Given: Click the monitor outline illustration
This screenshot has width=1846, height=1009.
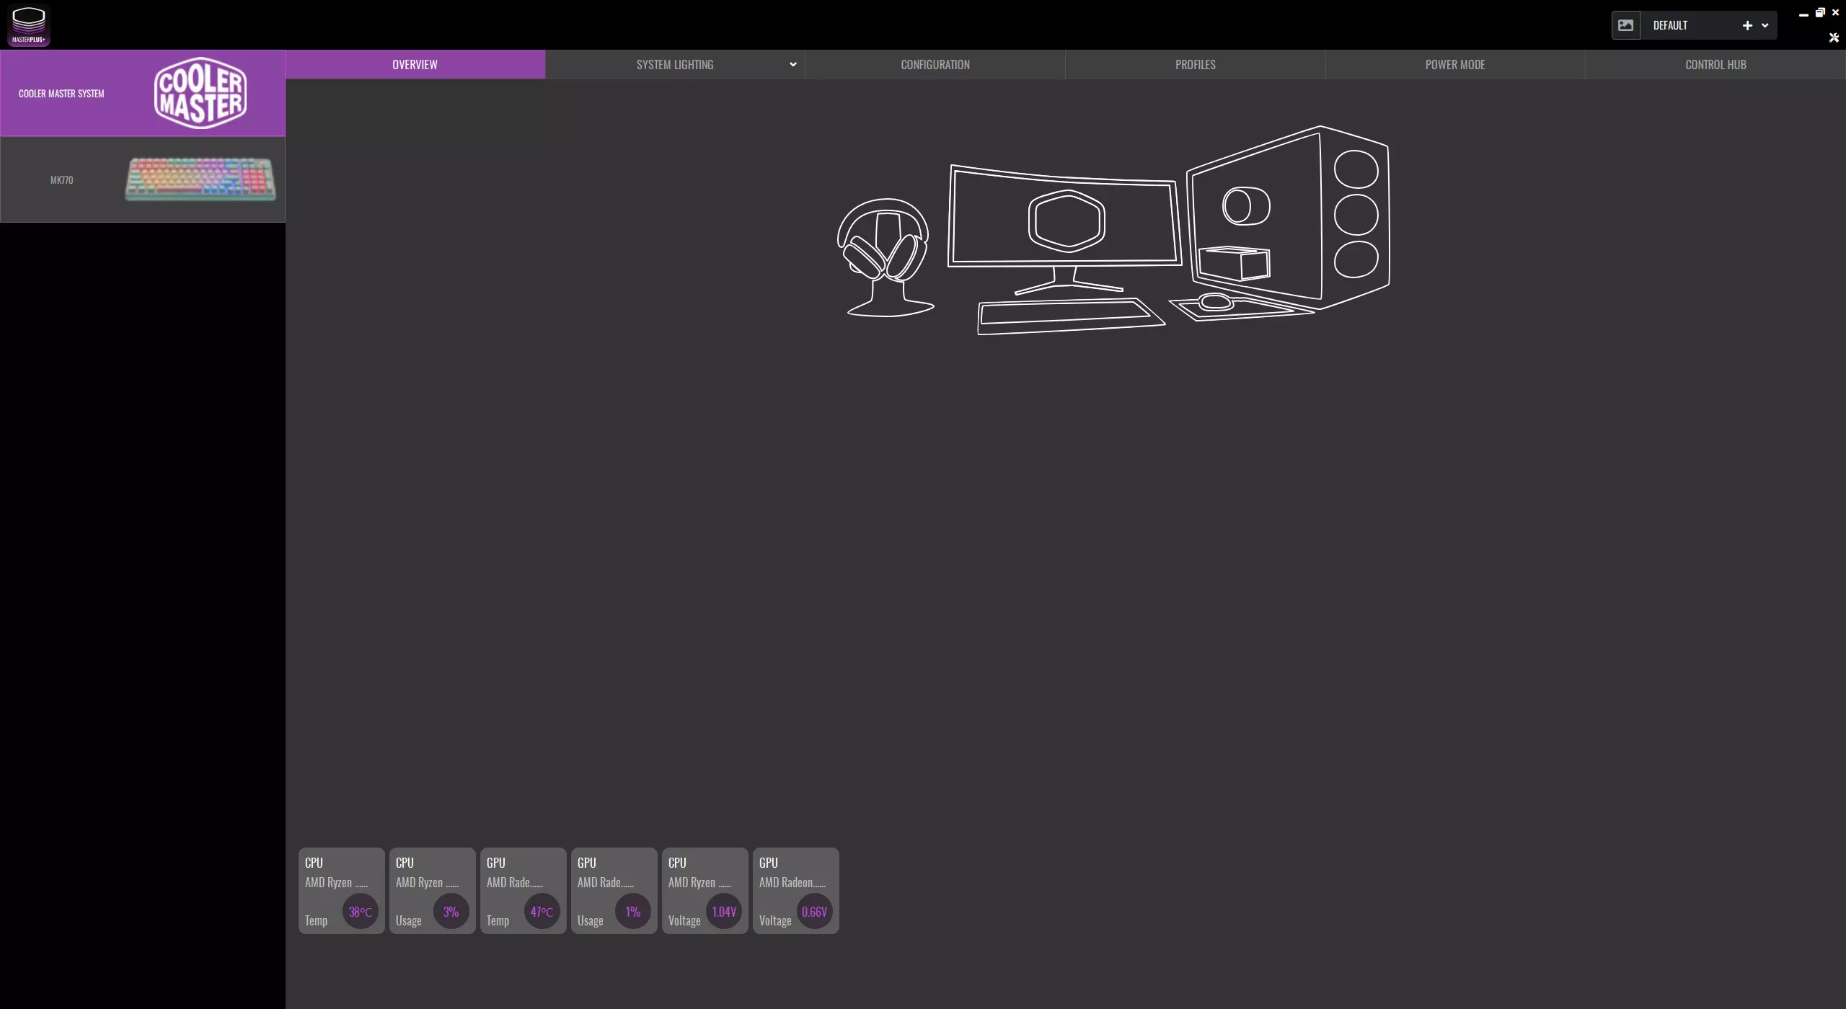Looking at the screenshot, I should [x=1064, y=229].
